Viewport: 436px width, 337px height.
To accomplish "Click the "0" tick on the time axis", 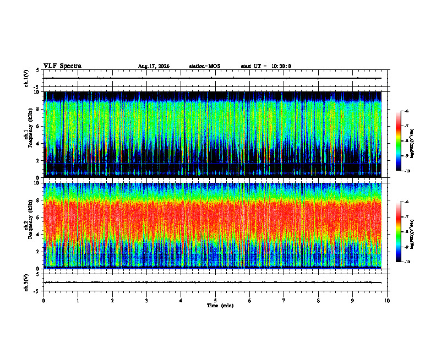I will tap(43, 301).
